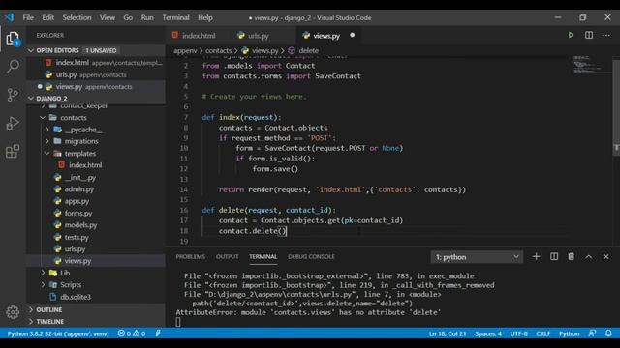Image resolution: width=620 pixels, height=348 pixels.
Task: Open editor More Actions ellipsis menu
Action: (606, 35)
